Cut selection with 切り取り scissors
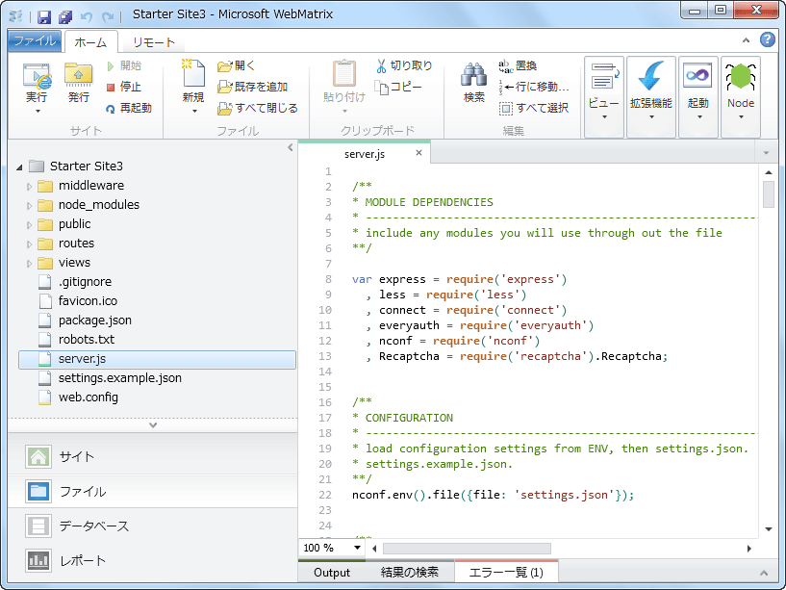 point(404,65)
